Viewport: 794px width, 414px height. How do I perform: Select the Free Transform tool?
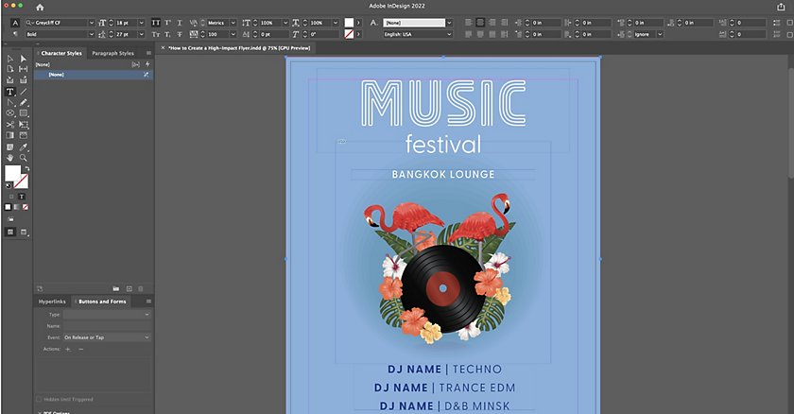click(x=24, y=125)
